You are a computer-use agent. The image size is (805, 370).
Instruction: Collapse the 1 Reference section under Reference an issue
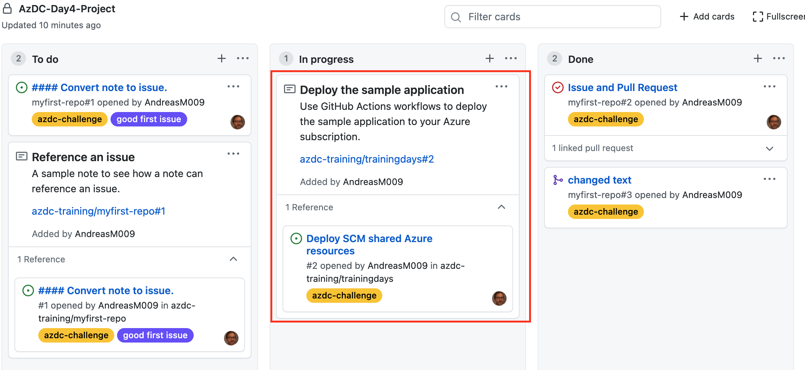[x=233, y=259]
